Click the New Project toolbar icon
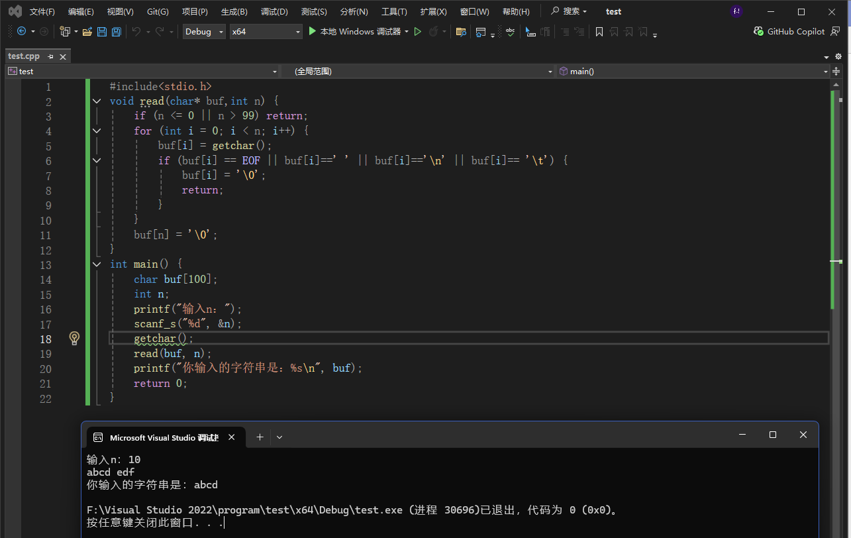This screenshot has height=538, width=851. [x=65, y=31]
